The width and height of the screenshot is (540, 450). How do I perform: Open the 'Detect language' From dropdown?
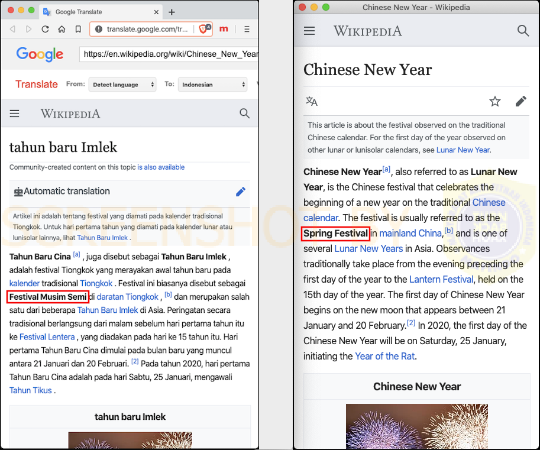122,85
